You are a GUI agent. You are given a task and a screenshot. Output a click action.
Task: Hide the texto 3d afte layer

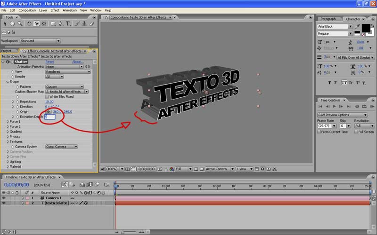pos(4,203)
